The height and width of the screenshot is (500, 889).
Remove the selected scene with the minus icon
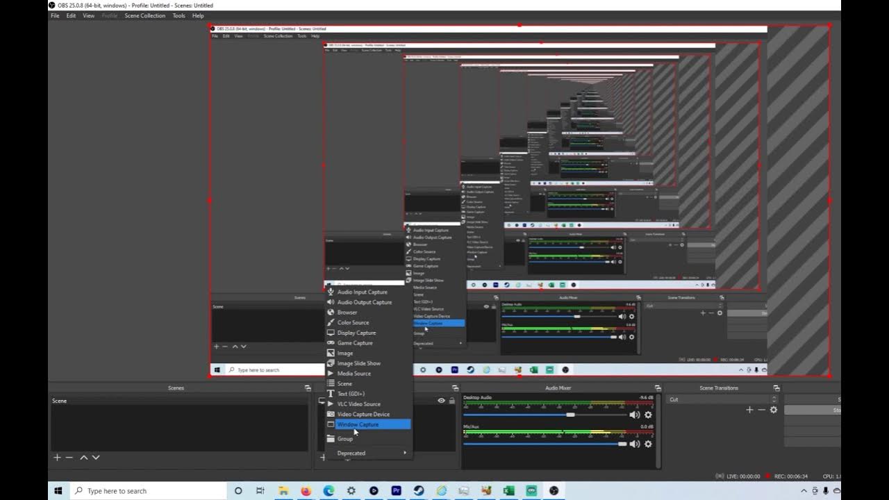click(x=69, y=458)
